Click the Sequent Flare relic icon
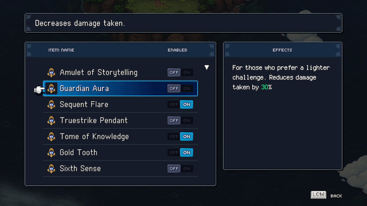This screenshot has width=367, height=206. tap(51, 104)
